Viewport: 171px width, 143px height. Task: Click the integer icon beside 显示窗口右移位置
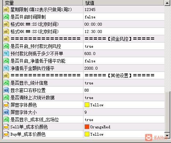[6, 90]
